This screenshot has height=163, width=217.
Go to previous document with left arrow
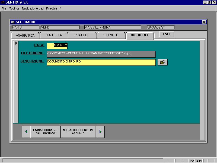pos(26,132)
